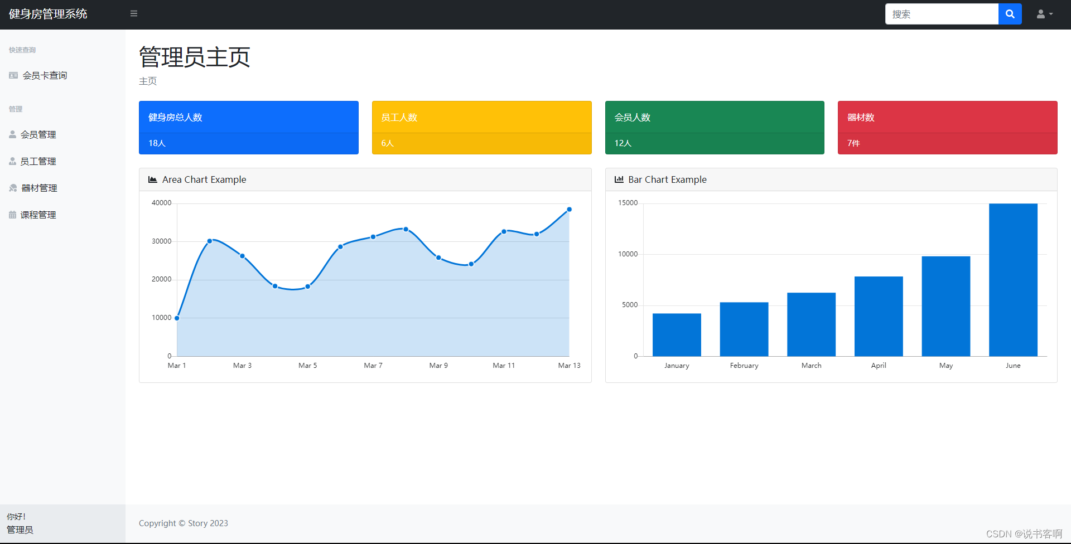This screenshot has height=544, width=1071.
Task: Click the 器材管理 equipment icon
Action: point(13,188)
